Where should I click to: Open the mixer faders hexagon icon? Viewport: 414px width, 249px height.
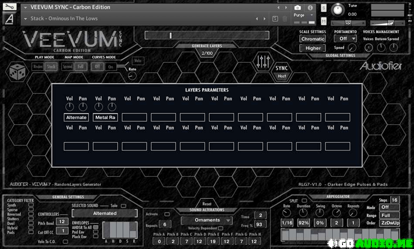click(x=263, y=61)
